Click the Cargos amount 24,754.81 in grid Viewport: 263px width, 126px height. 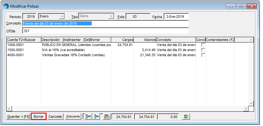click(x=125, y=45)
